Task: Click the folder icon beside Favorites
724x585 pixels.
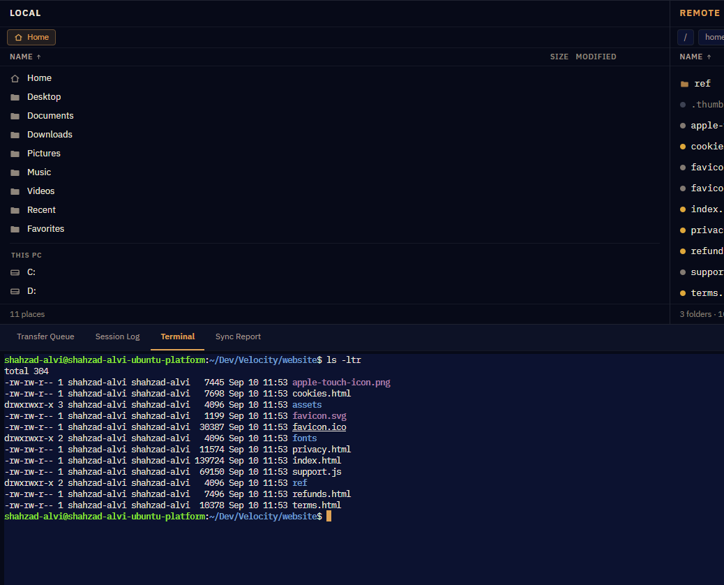Action: click(15, 229)
